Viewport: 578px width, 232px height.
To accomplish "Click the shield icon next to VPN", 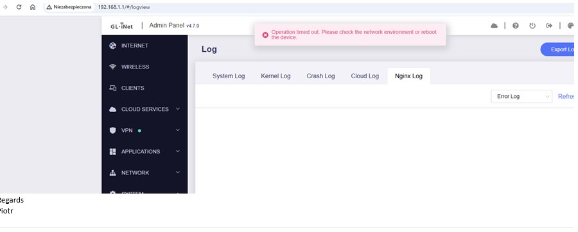I will (113, 131).
